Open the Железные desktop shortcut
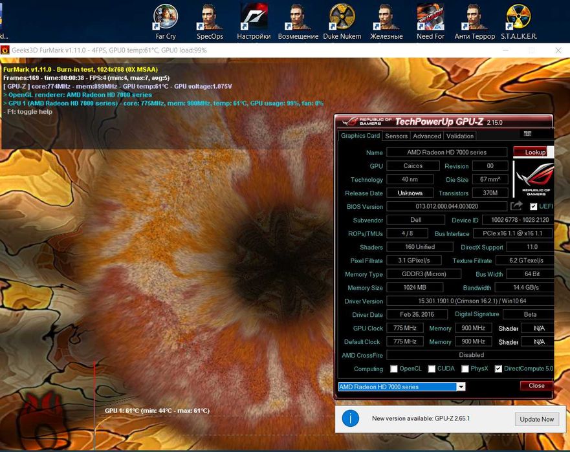This screenshot has height=452, width=570. tap(386, 22)
